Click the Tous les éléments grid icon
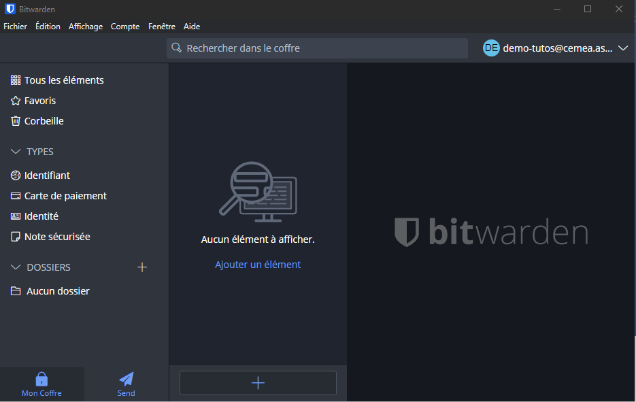 pos(16,80)
